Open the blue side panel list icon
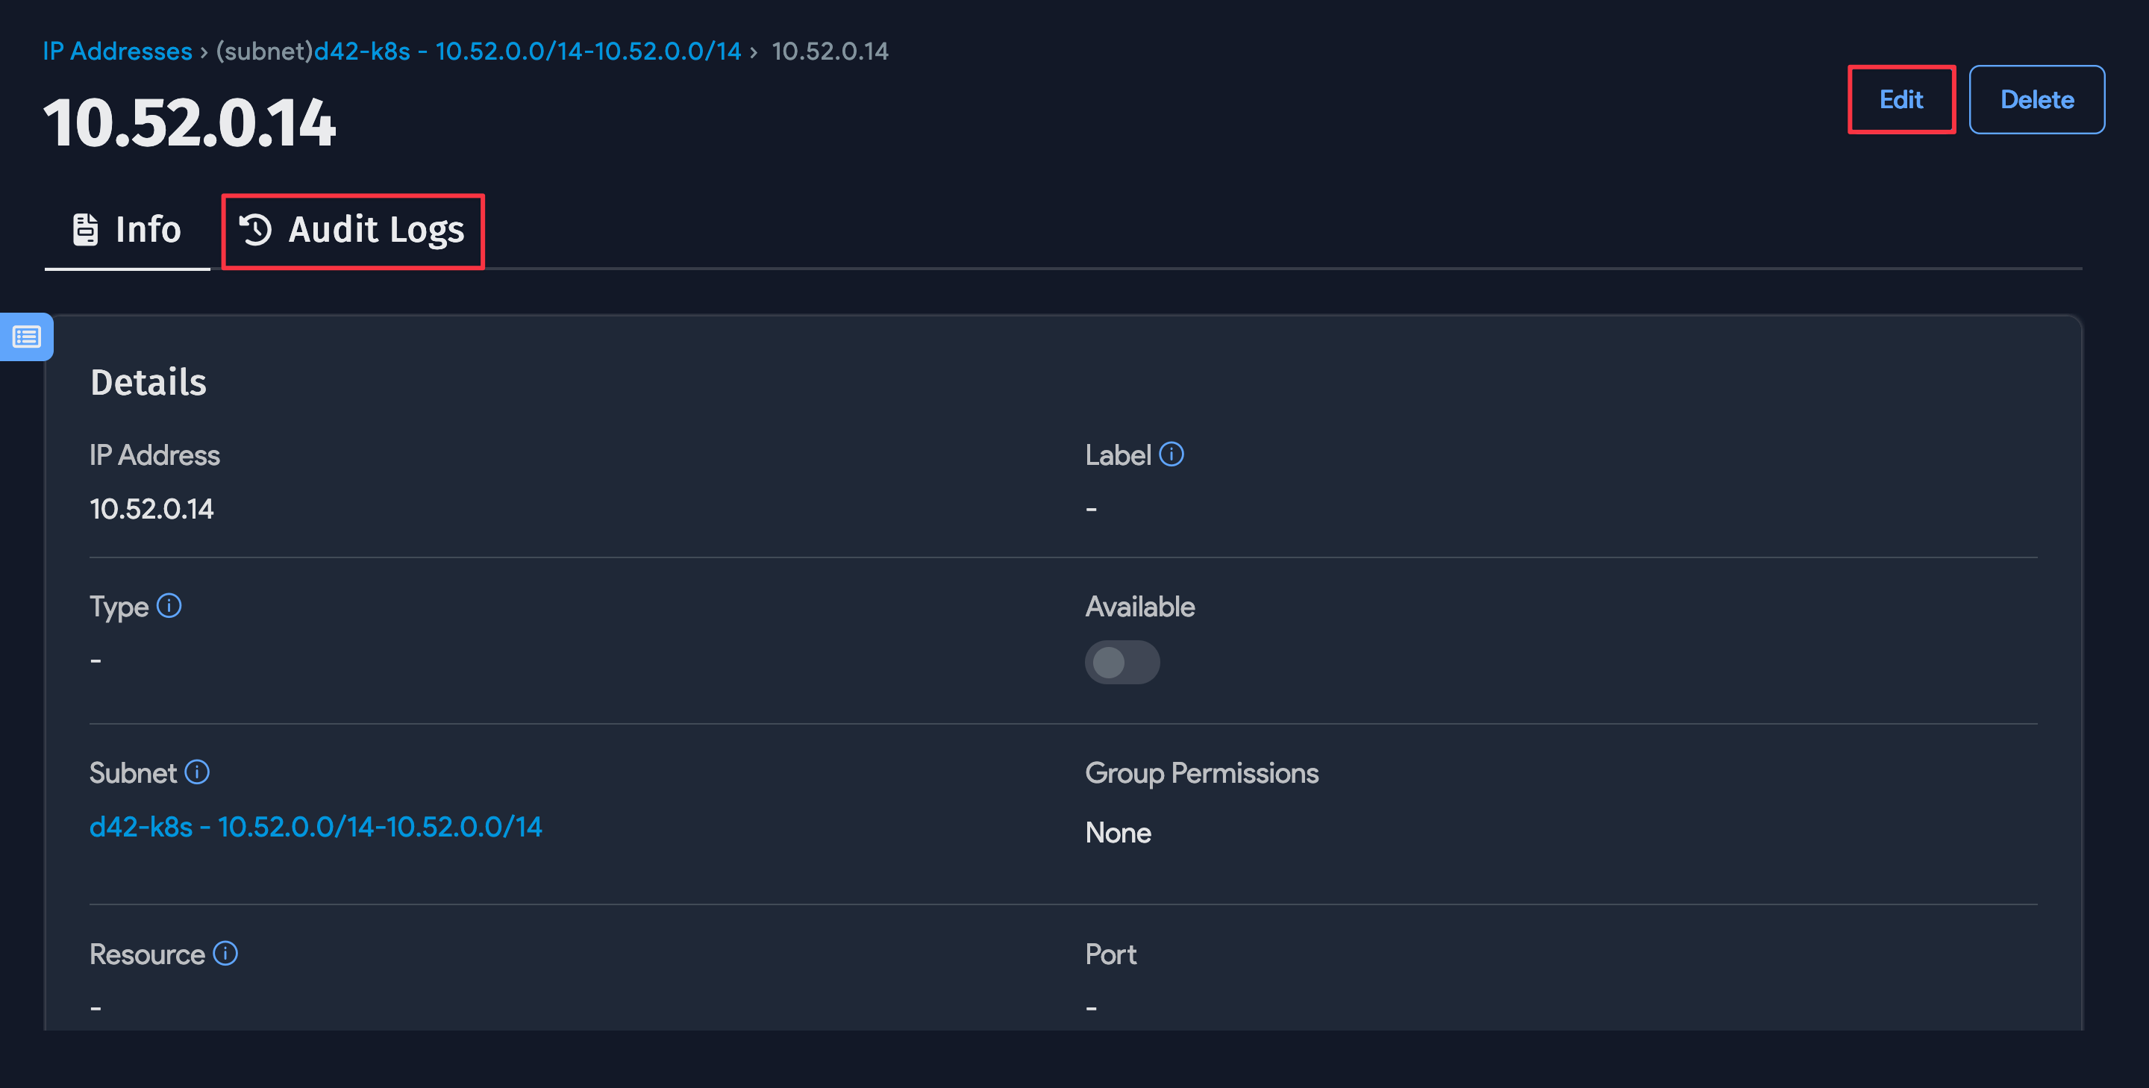Screen dimensions: 2149x1088 pyautogui.click(x=26, y=337)
